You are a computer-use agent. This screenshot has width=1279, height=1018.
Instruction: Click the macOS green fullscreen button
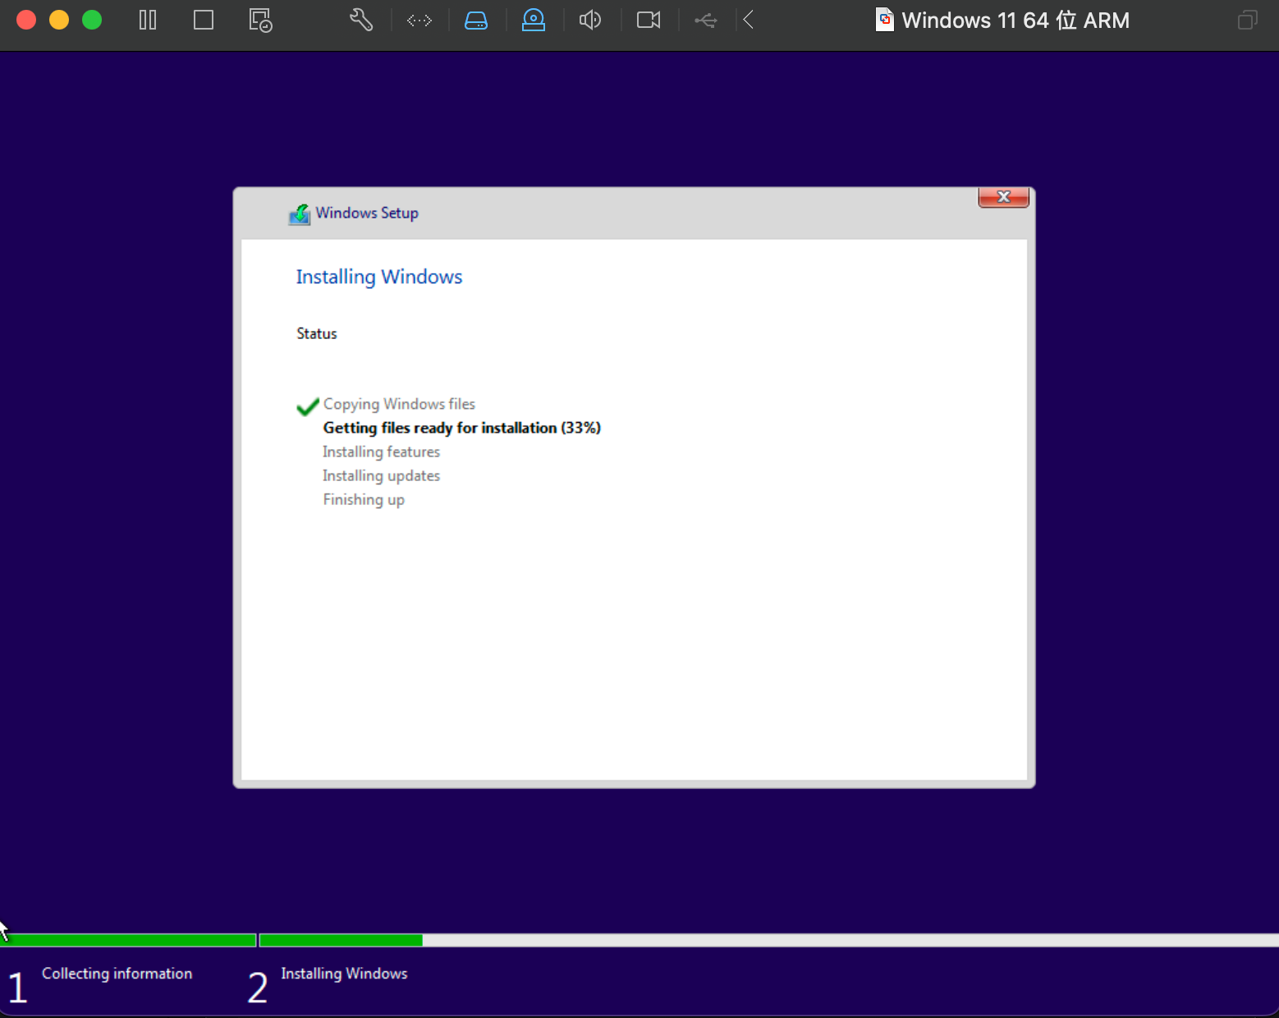[x=92, y=20]
